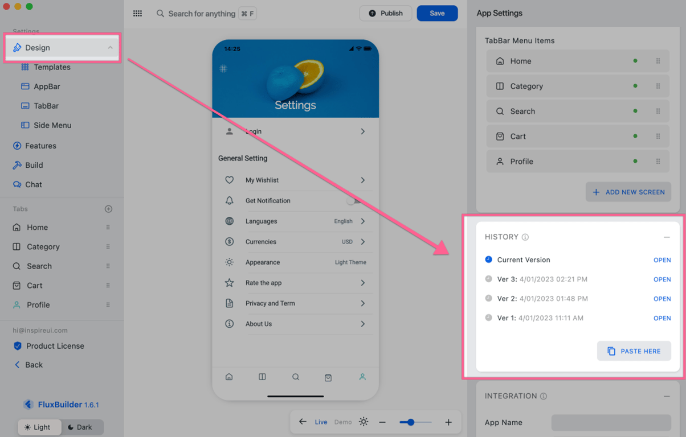Toggle green status dot on Profile item
Viewport: 686px width, 437px height.
[635, 161]
